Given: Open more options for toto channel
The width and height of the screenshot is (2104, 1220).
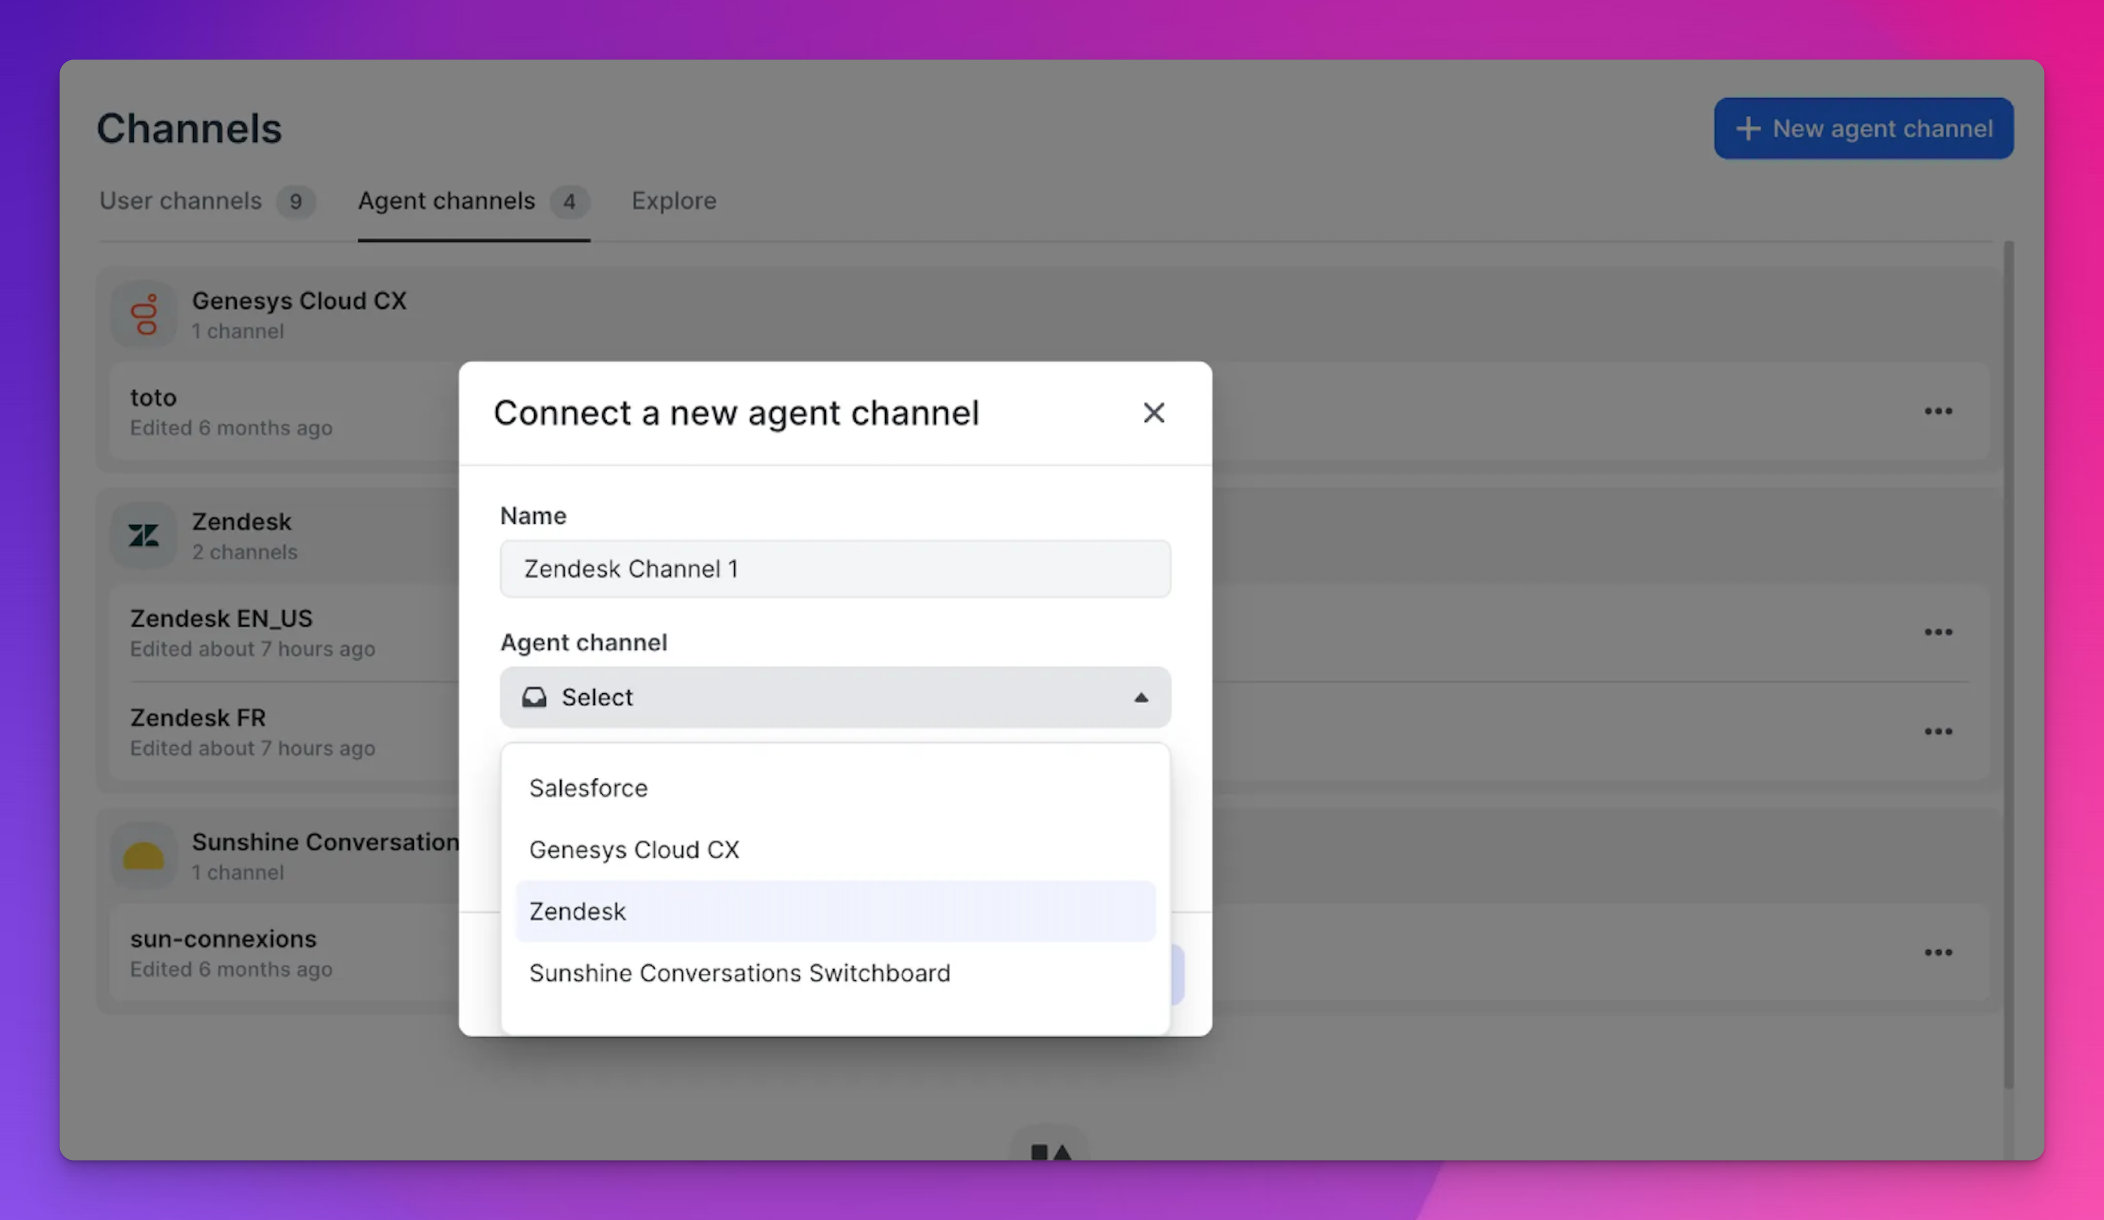Looking at the screenshot, I should pos(1938,411).
